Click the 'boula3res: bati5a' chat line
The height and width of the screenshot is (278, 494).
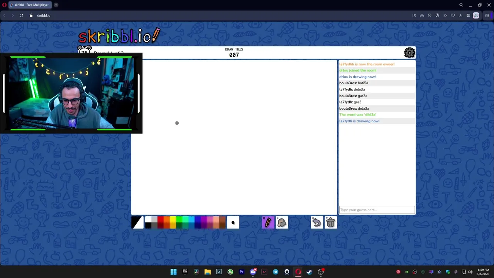click(x=354, y=83)
